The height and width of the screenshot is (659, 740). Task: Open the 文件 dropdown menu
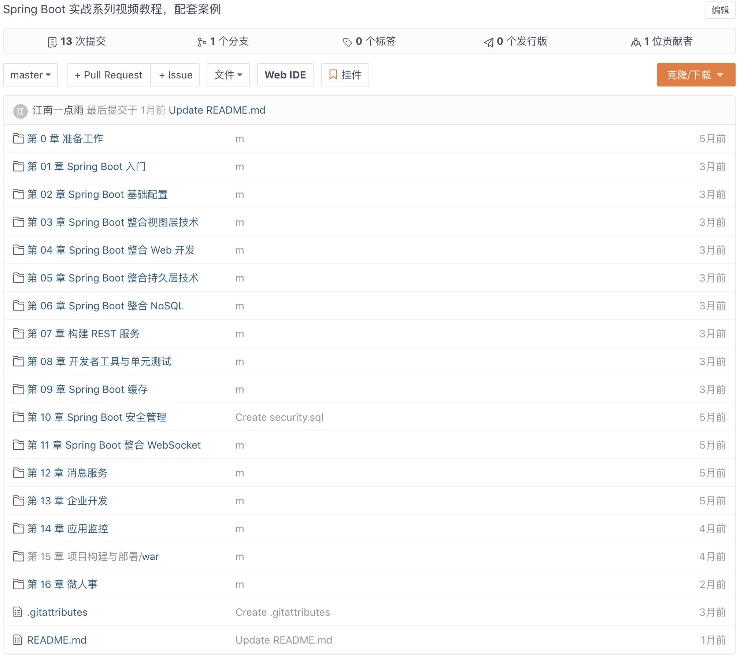[228, 75]
